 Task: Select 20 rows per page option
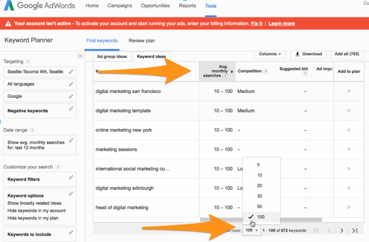[x=261, y=185]
